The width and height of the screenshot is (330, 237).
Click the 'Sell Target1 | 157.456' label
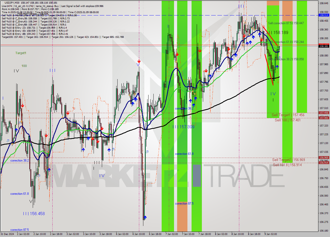tap(288, 115)
